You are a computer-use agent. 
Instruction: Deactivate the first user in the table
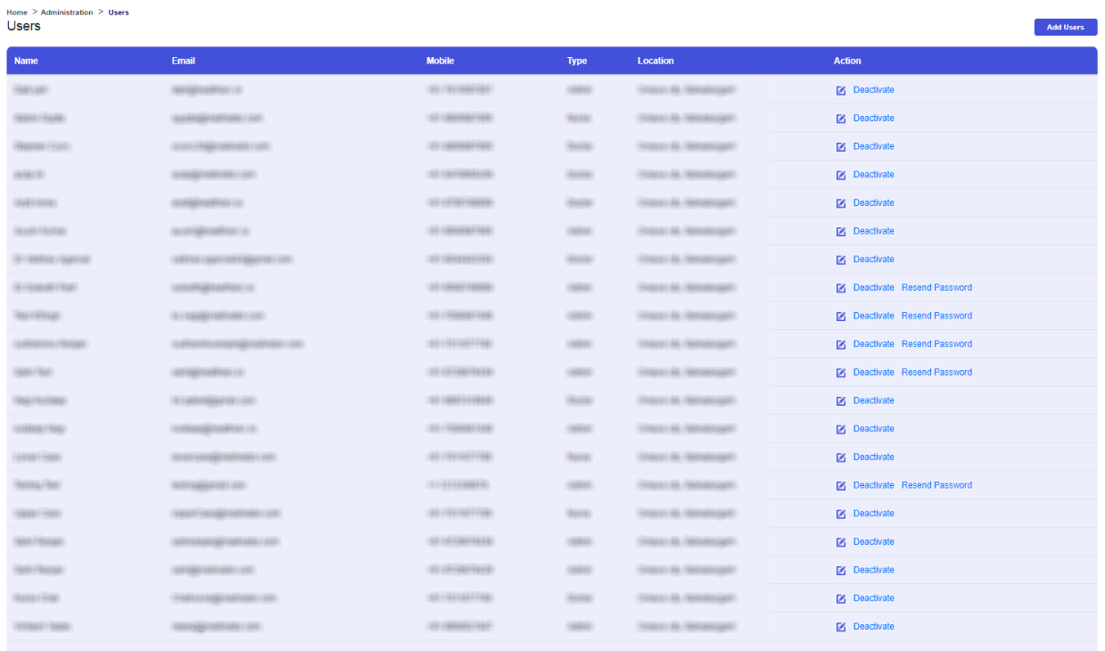pos(873,90)
